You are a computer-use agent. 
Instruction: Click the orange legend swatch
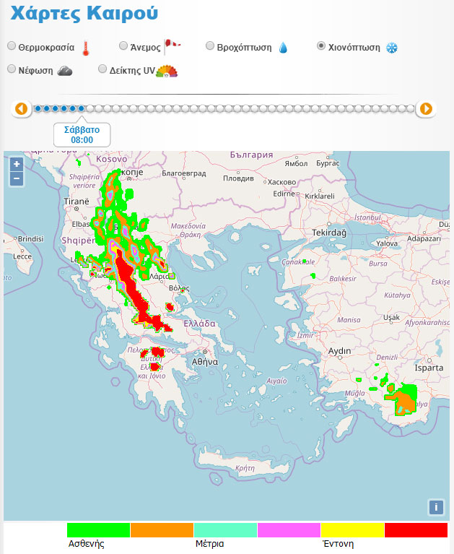tap(162, 530)
